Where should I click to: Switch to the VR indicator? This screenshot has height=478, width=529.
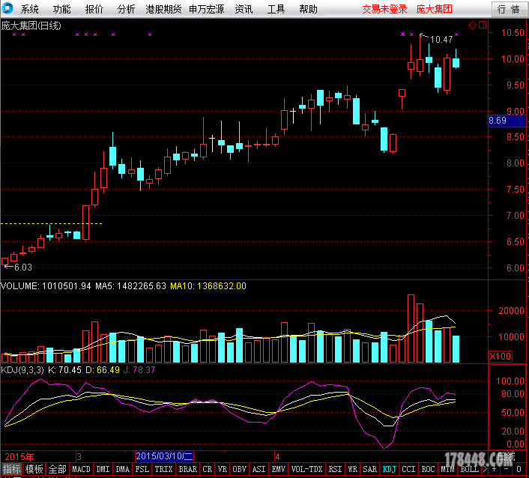(x=223, y=469)
